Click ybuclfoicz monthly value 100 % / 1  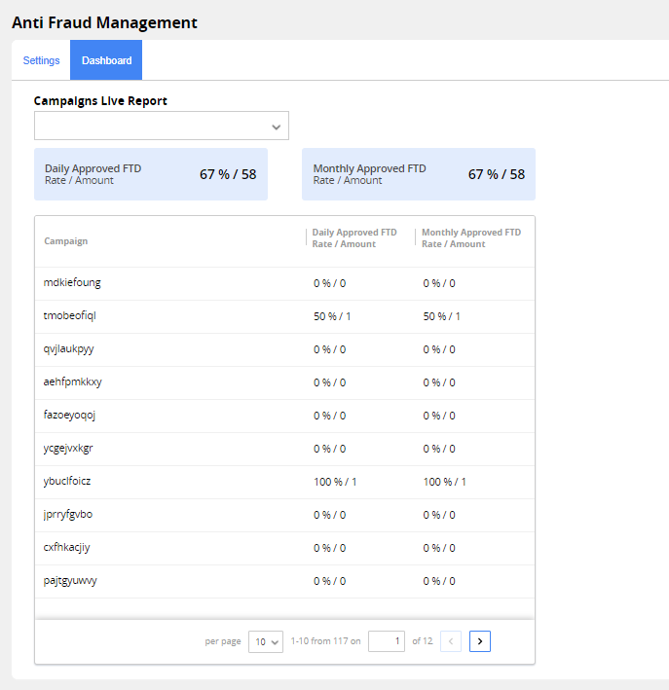444,482
